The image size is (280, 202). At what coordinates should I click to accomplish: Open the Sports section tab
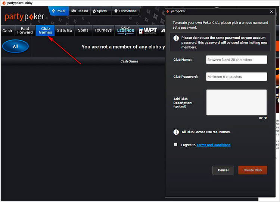100,11
